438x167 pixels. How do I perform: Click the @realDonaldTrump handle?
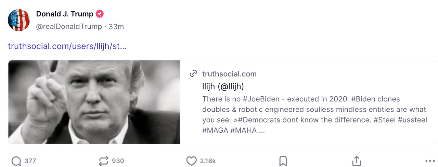[69, 26]
